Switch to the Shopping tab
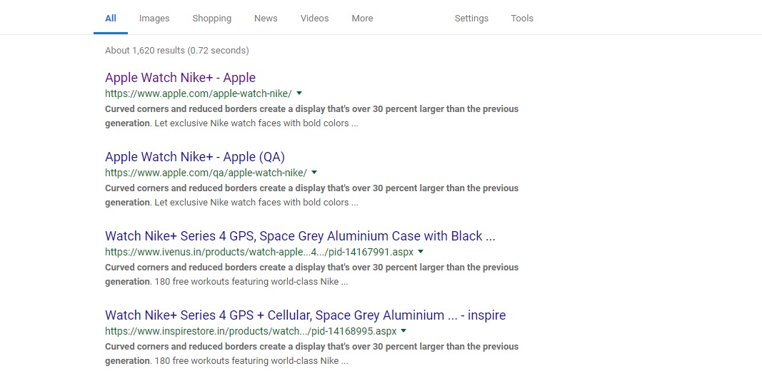 pos(212,19)
